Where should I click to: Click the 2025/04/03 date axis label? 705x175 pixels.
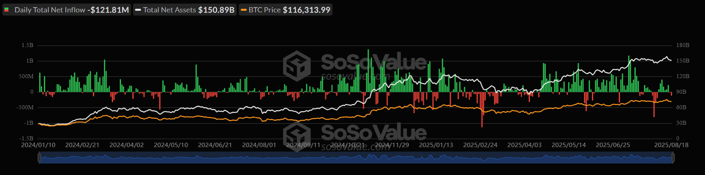tap(524, 145)
